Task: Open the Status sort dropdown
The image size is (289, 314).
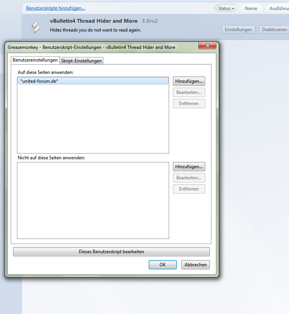Action: coord(226,8)
